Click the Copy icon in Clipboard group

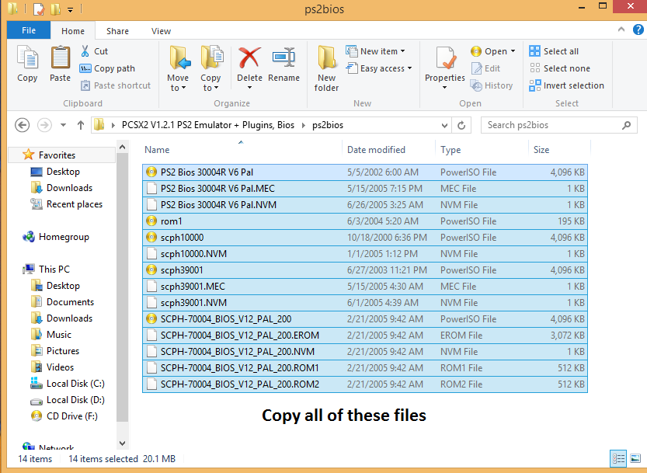27,57
